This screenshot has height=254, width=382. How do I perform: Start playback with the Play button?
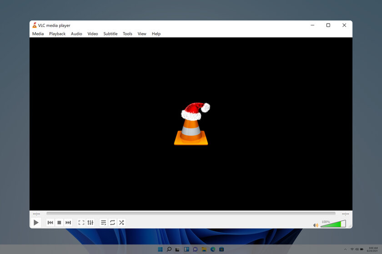click(36, 222)
